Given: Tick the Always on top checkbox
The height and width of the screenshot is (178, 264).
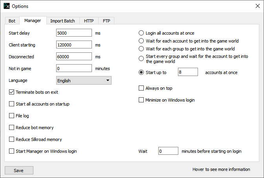Looking at the screenshot, I should tap(141, 88).
